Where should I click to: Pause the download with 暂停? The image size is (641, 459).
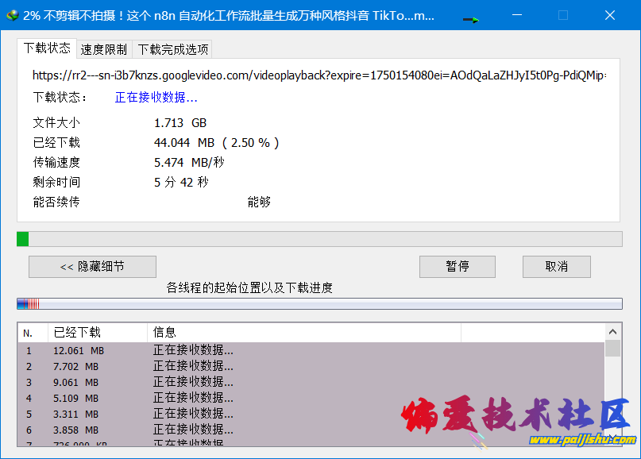(457, 267)
